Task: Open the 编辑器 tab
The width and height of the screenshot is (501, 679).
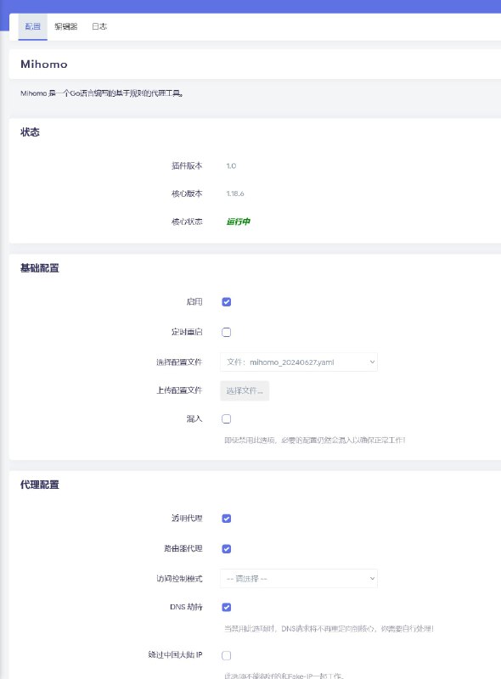Action: point(66,26)
